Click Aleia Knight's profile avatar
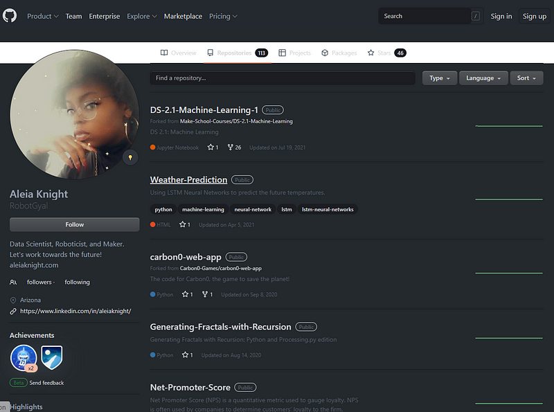Screen dimensions: 554x412 75,114
